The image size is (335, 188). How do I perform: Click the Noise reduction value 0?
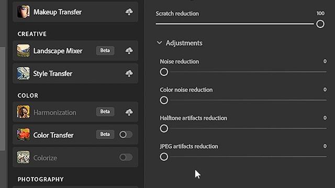tap(325, 62)
